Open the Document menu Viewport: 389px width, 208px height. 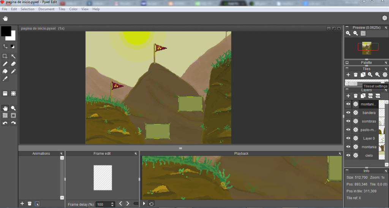[x=46, y=9]
